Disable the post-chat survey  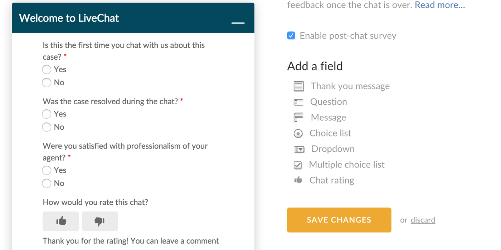(x=291, y=35)
